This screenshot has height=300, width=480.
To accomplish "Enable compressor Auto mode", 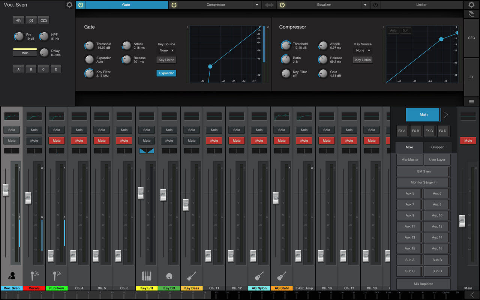I will [393, 30].
